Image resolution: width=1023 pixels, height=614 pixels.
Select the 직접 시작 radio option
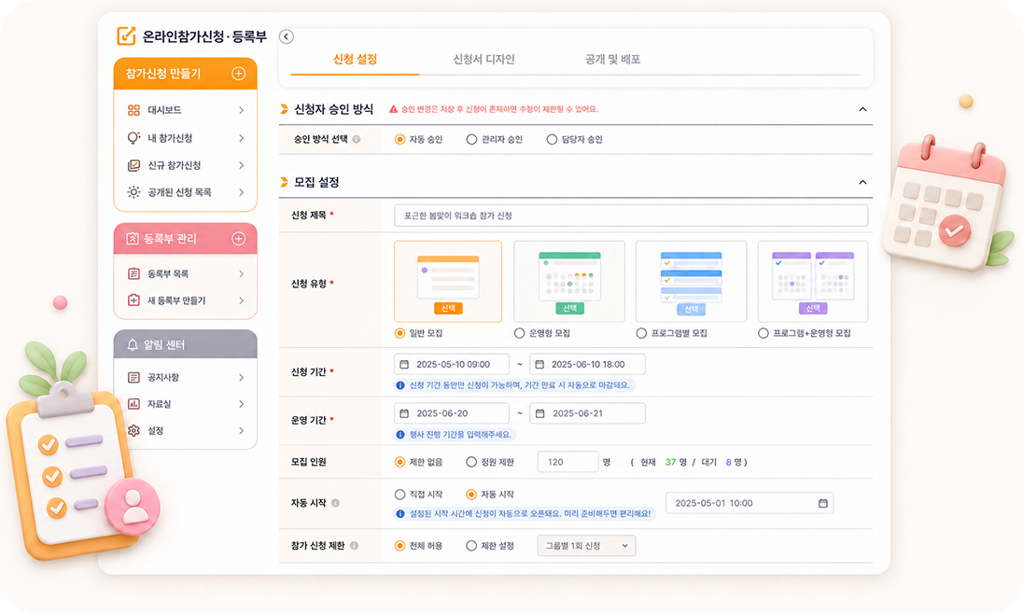click(x=399, y=495)
